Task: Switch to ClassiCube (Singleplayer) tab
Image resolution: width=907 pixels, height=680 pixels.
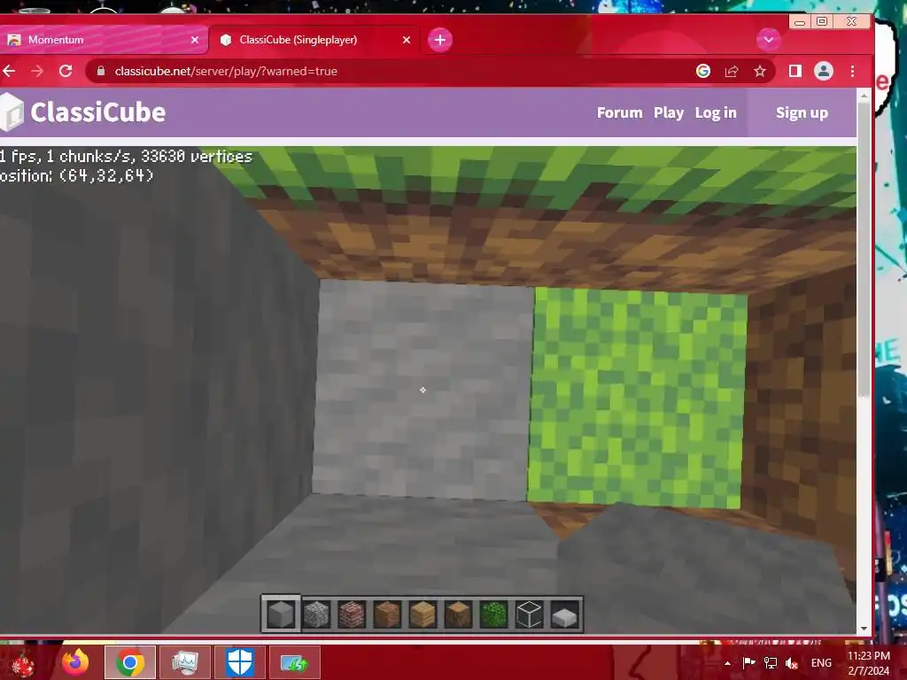Action: [x=315, y=40]
